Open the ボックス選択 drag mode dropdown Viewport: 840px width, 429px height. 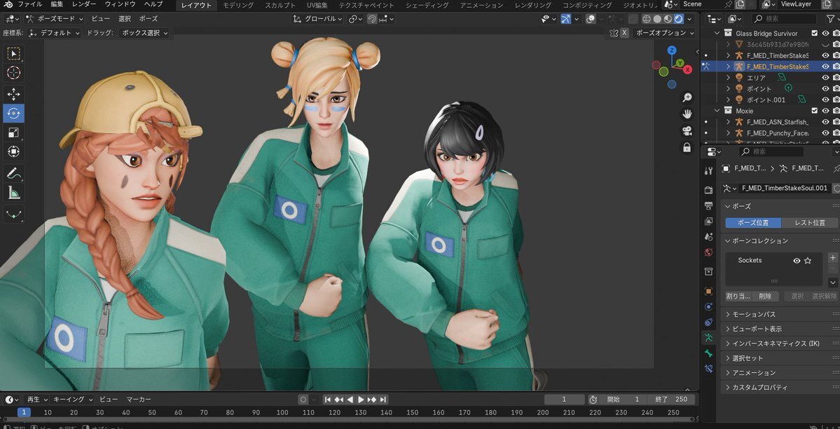(144, 33)
